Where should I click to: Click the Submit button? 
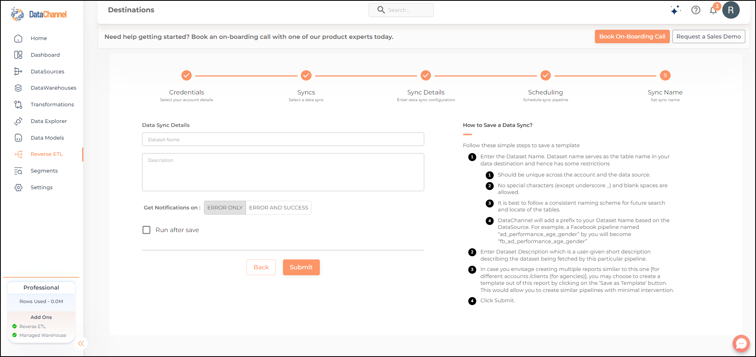[x=301, y=267]
